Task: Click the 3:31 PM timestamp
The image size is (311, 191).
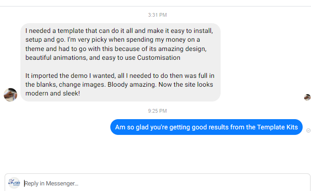Action: (157, 15)
